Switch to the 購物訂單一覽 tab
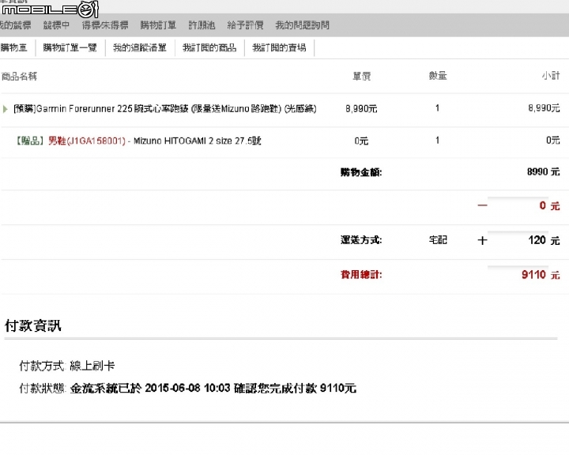This screenshot has height=455, width=569. (x=70, y=47)
